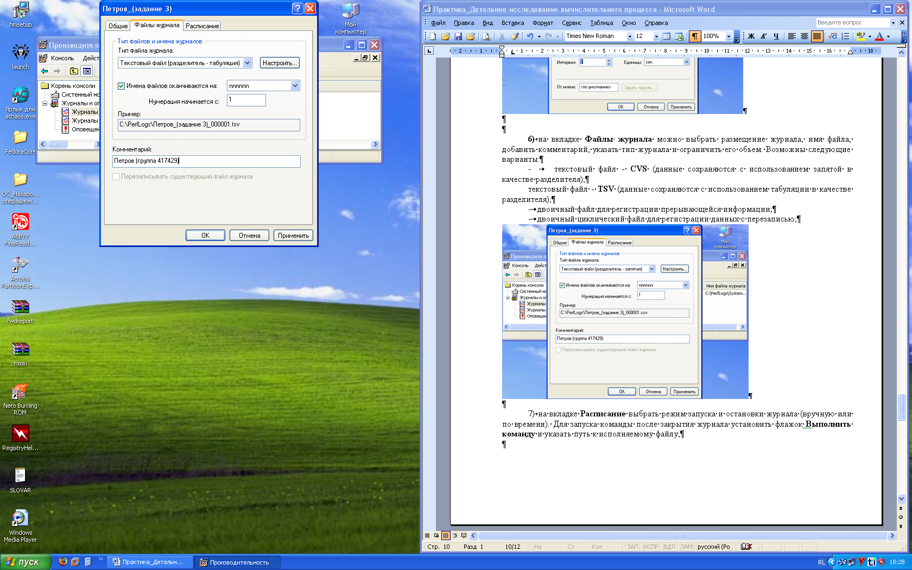Click the OK button in the Петров dialog
Viewport: 912px width, 570px height.
coord(205,235)
